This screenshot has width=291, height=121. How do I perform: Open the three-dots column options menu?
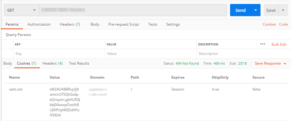263,44
